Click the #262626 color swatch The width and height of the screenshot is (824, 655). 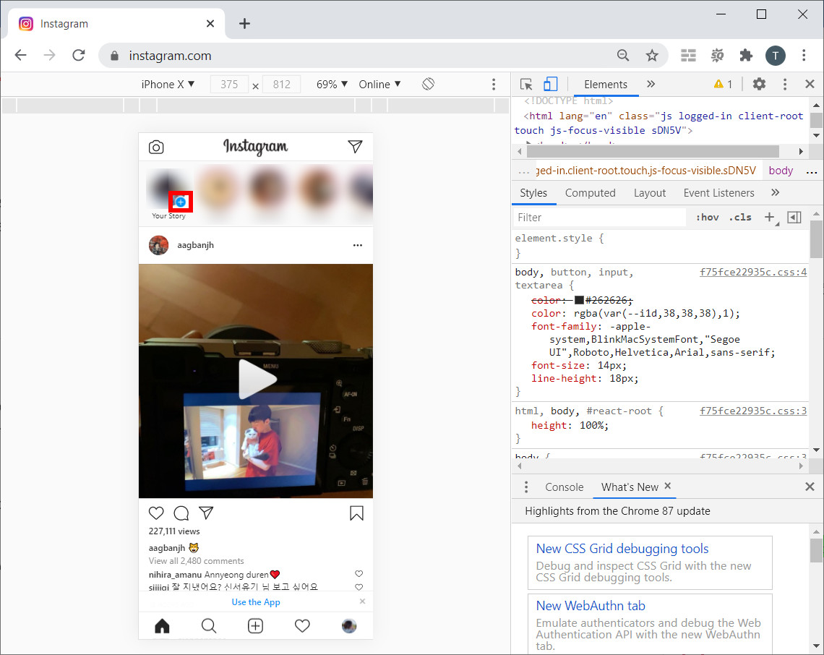[x=579, y=300]
